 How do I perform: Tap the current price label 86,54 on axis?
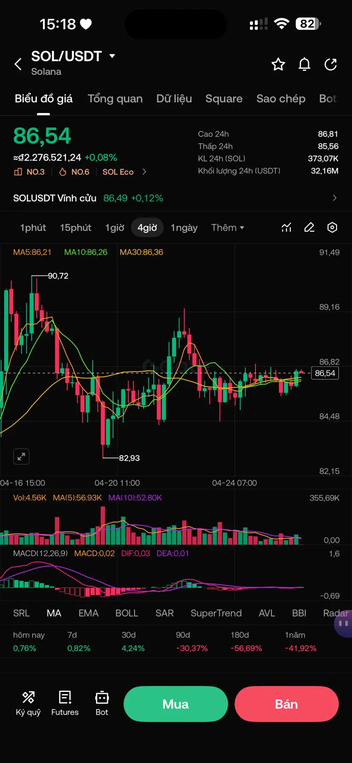point(325,373)
